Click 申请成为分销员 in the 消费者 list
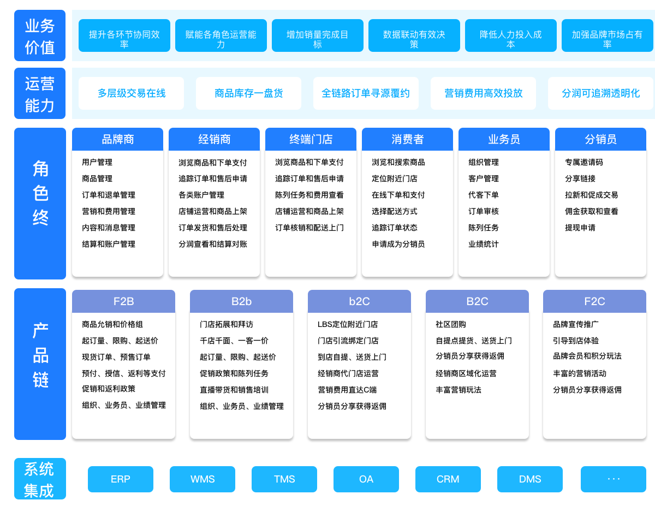655x506 pixels. tap(398, 244)
